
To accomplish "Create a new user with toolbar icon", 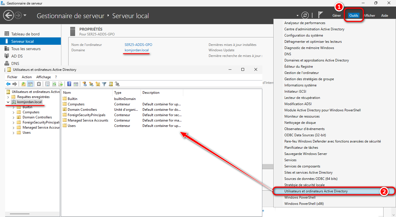I will click(x=84, y=84).
